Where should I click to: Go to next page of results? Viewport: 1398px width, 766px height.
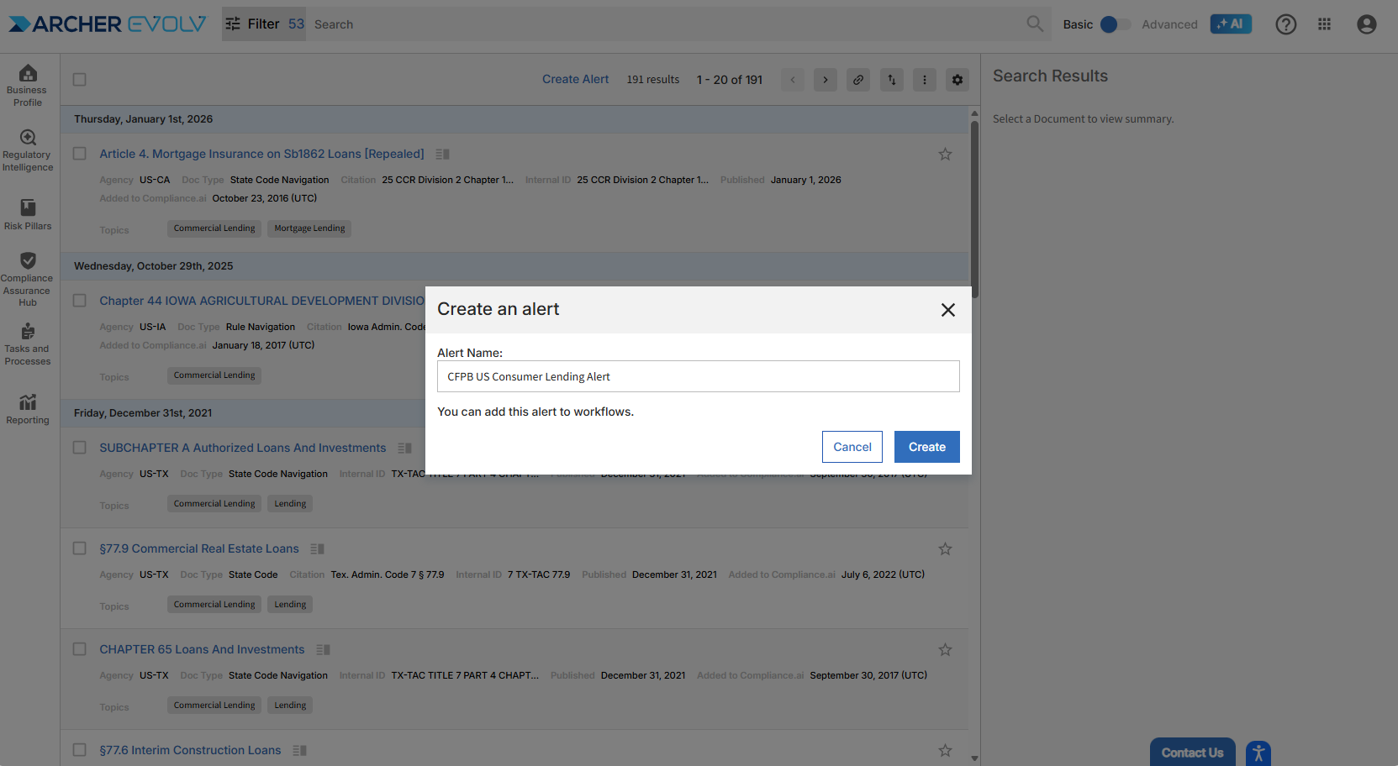[825, 80]
